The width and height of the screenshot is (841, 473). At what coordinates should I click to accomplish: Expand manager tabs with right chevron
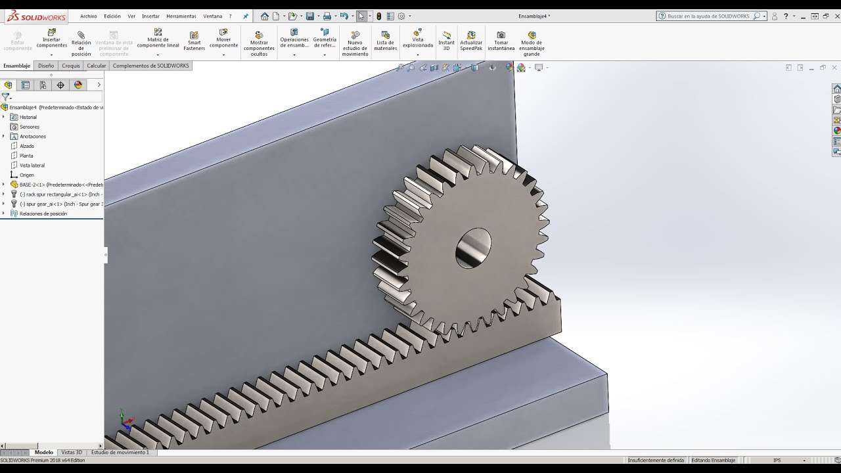point(99,85)
